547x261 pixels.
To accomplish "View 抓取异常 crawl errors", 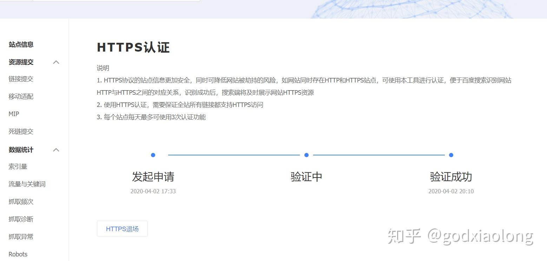I will pyautogui.click(x=21, y=236).
